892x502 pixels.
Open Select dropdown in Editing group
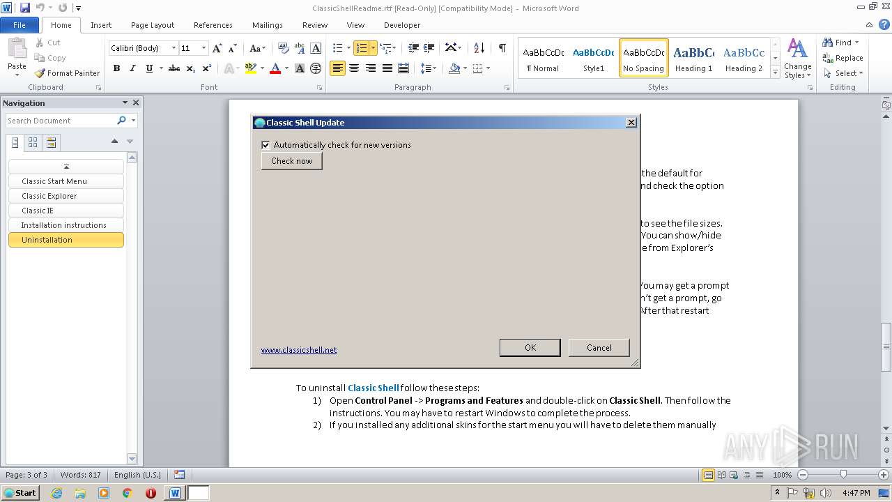tap(843, 73)
